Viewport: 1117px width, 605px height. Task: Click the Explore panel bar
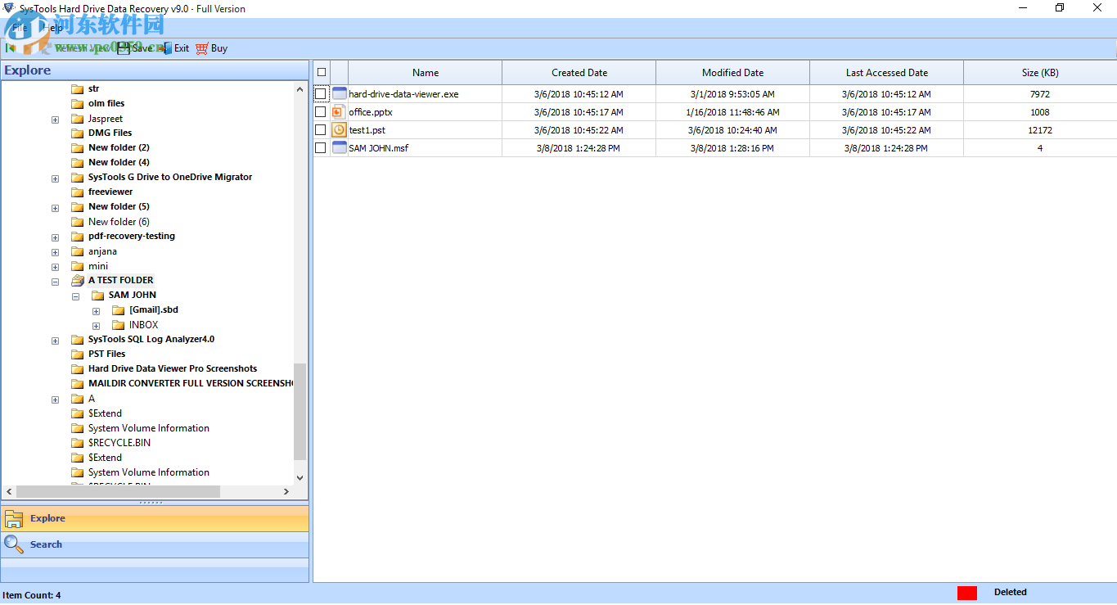tap(47, 517)
